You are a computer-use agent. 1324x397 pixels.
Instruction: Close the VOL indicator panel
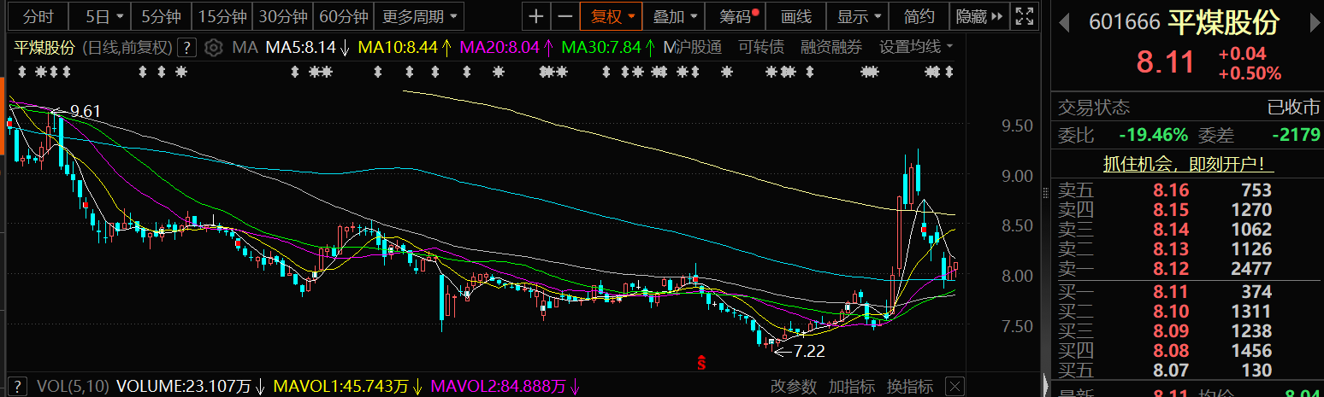point(955,386)
